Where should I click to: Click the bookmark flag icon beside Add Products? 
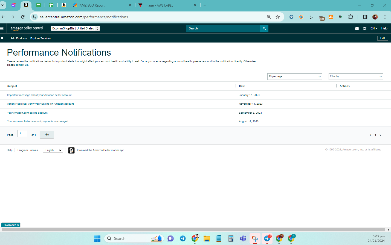point(2,38)
